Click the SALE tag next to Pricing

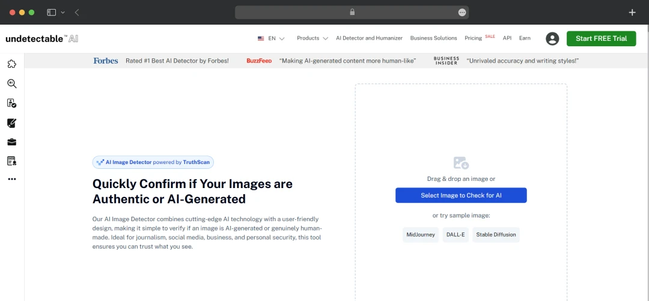coord(490,37)
